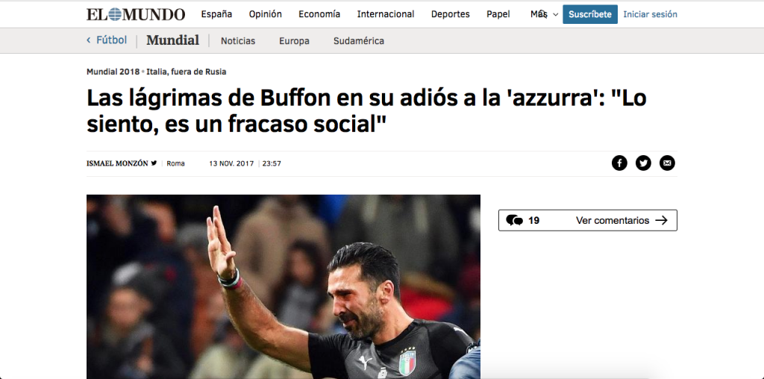Share article via Twitter icon
The width and height of the screenshot is (764, 379).
coord(643,163)
